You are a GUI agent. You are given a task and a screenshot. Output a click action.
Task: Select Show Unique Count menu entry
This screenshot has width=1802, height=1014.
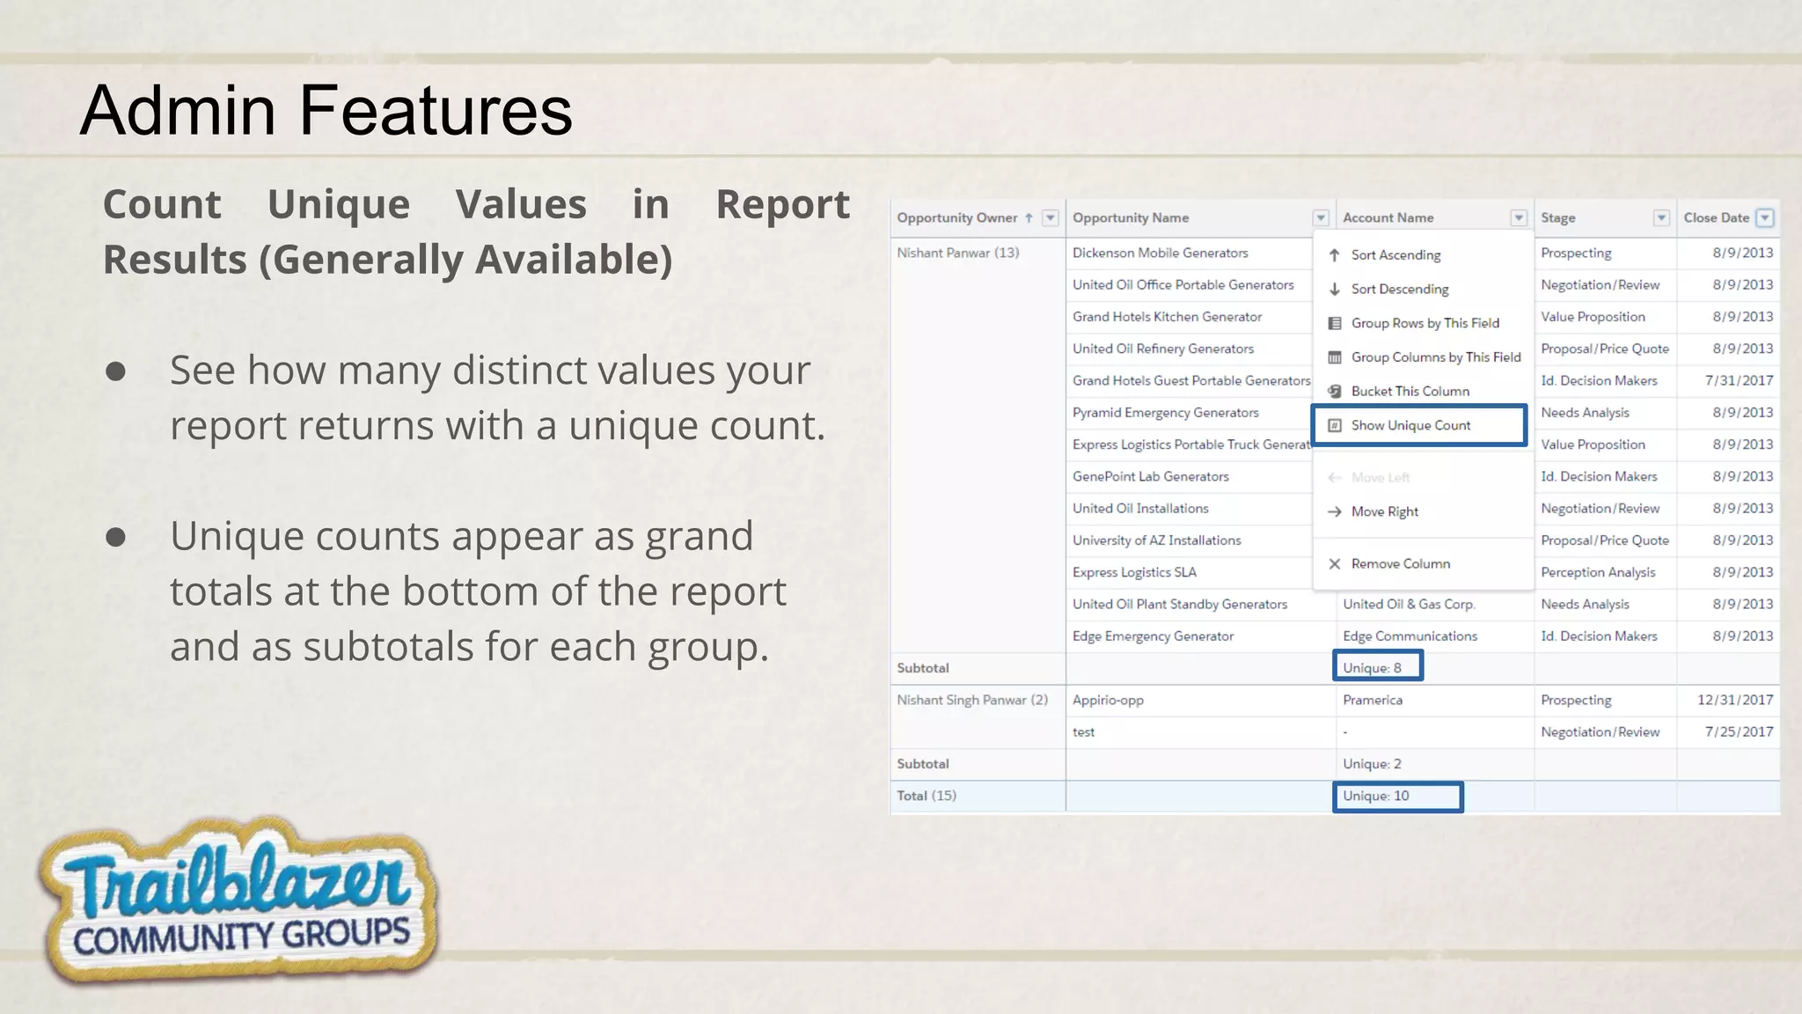pyautogui.click(x=1419, y=425)
